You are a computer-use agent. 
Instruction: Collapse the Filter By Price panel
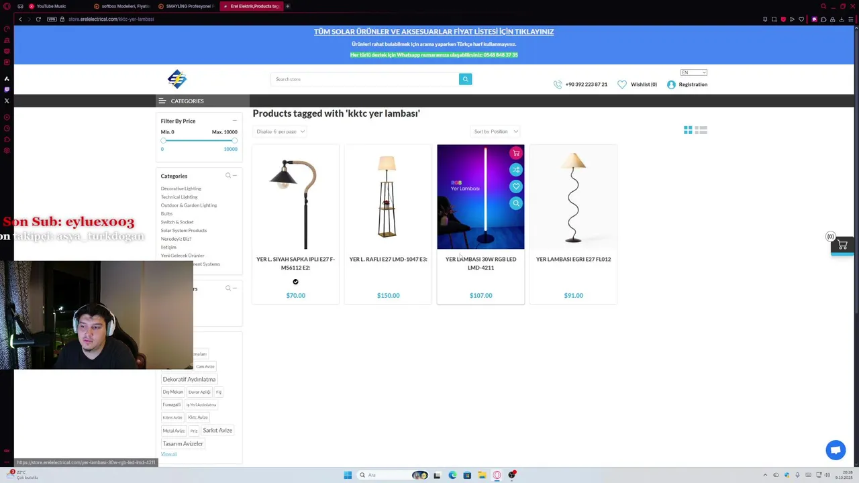click(x=235, y=121)
